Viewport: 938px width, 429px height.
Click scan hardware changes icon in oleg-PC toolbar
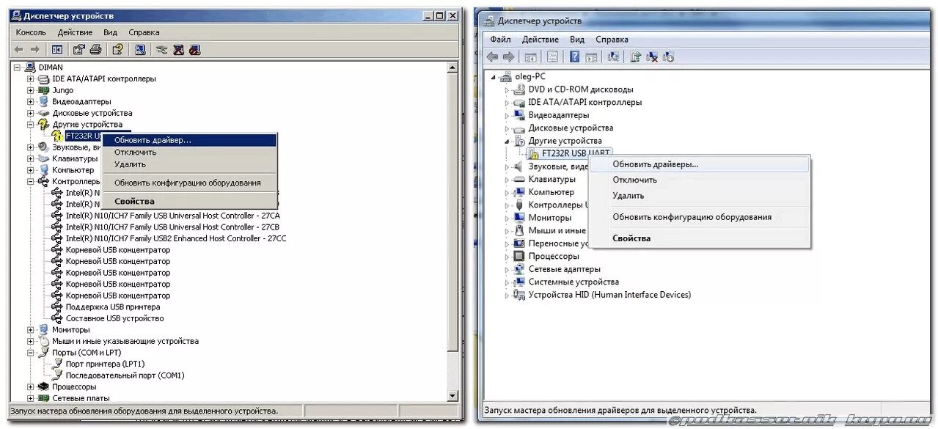613,56
